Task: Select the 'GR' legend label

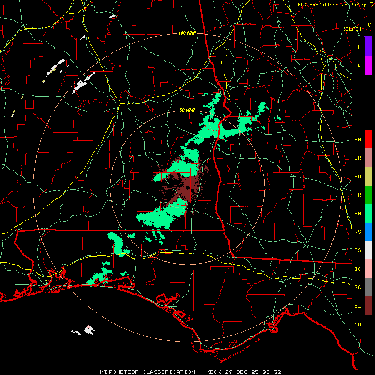Action: point(357,158)
